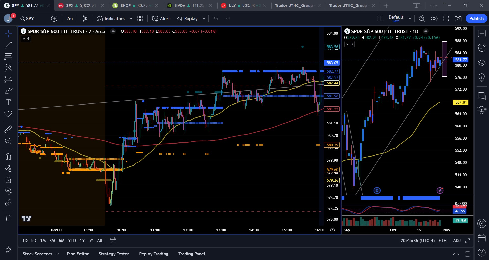Image resolution: width=489 pixels, height=260 pixels.
Task: Create a new Alert
Action: coord(161,19)
